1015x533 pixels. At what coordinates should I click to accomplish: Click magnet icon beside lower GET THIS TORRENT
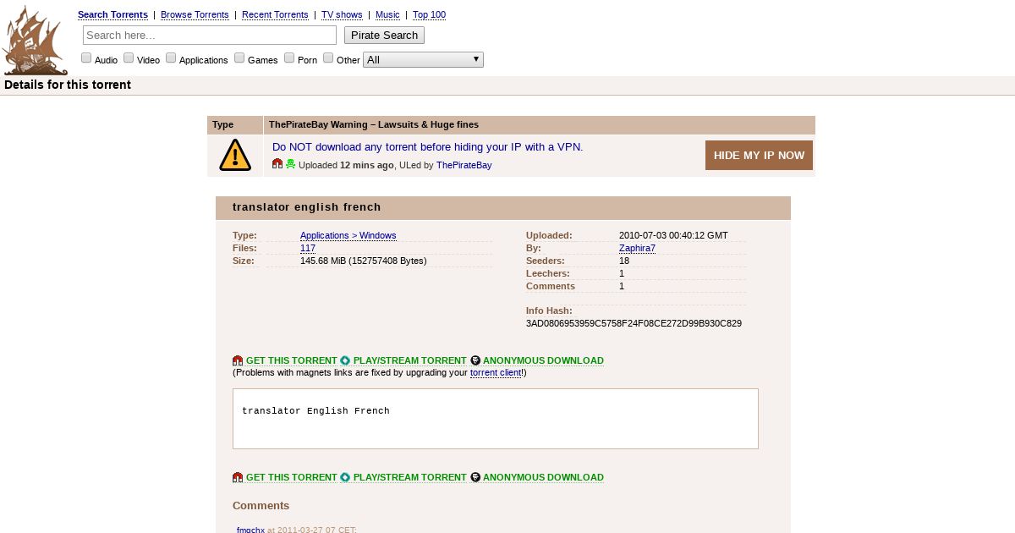point(238,477)
